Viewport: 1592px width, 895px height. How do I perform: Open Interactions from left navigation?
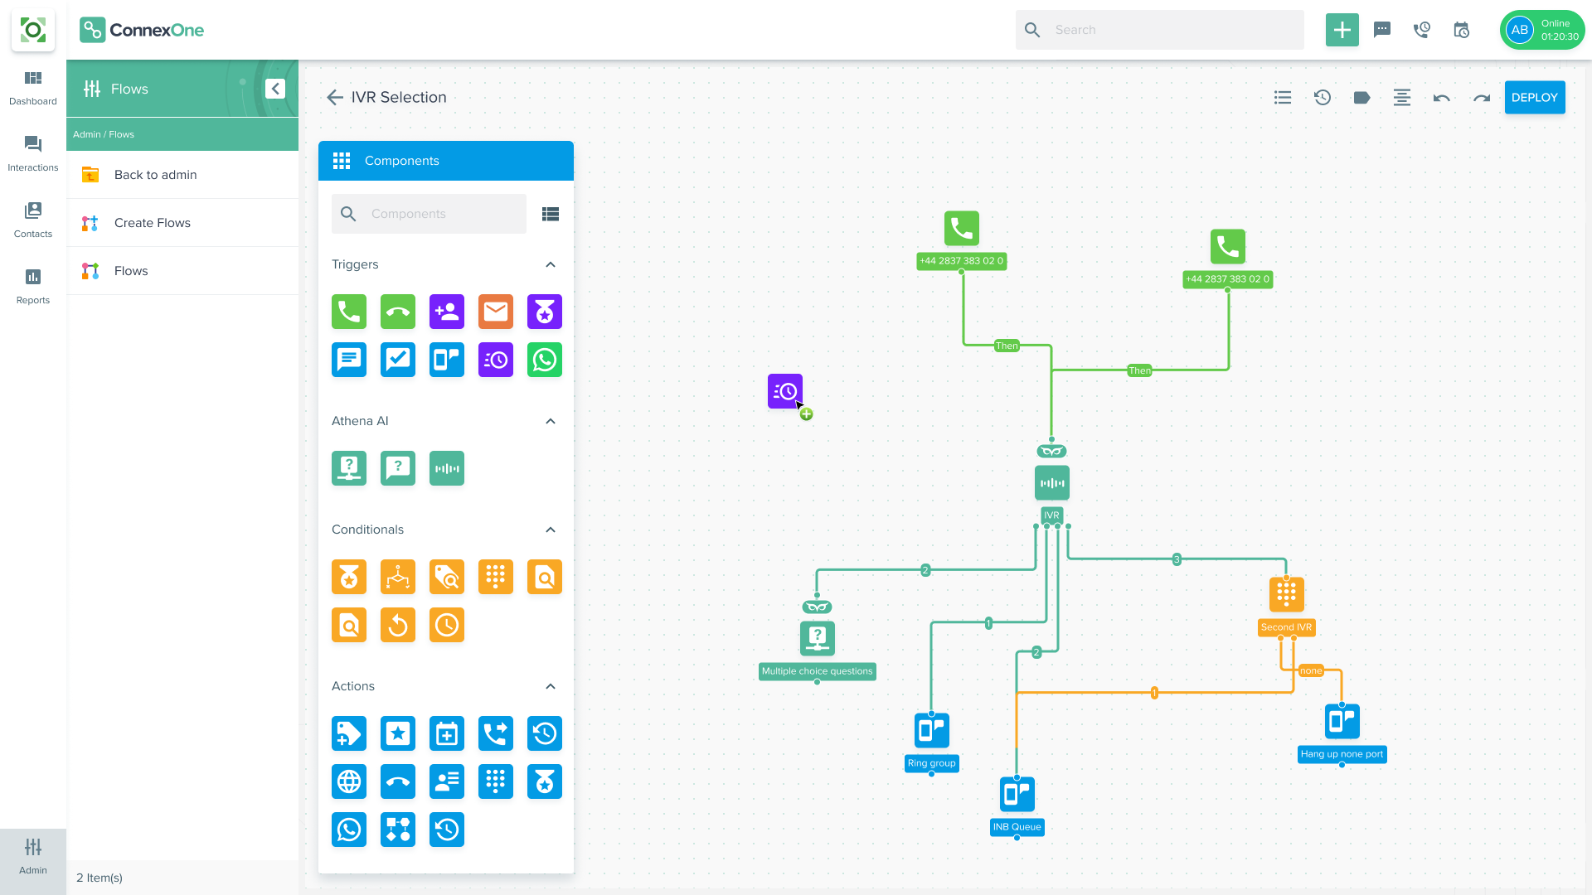click(x=33, y=154)
